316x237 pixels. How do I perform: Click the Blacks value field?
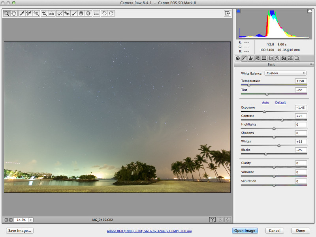301,150
